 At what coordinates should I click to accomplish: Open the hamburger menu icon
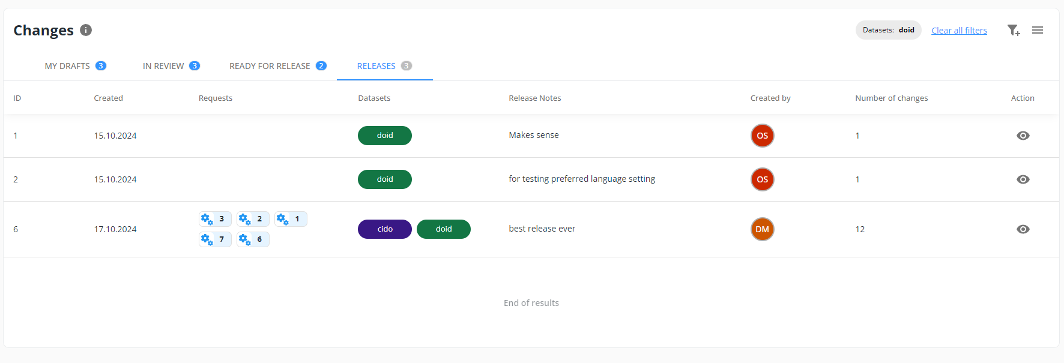coord(1038,30)
